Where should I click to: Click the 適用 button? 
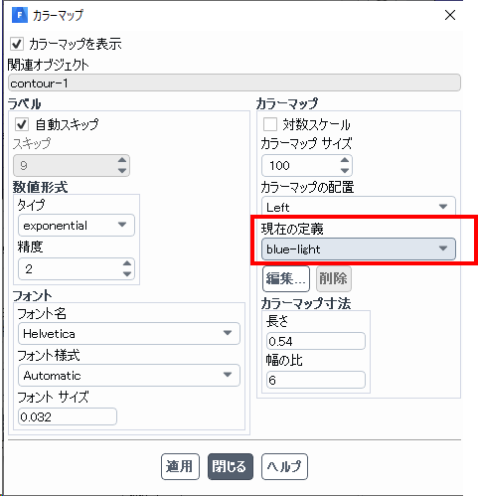pyautogui.click(x=180, y=466)
